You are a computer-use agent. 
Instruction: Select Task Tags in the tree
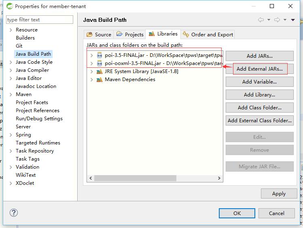pyautogui.click(x=28, y=159)
